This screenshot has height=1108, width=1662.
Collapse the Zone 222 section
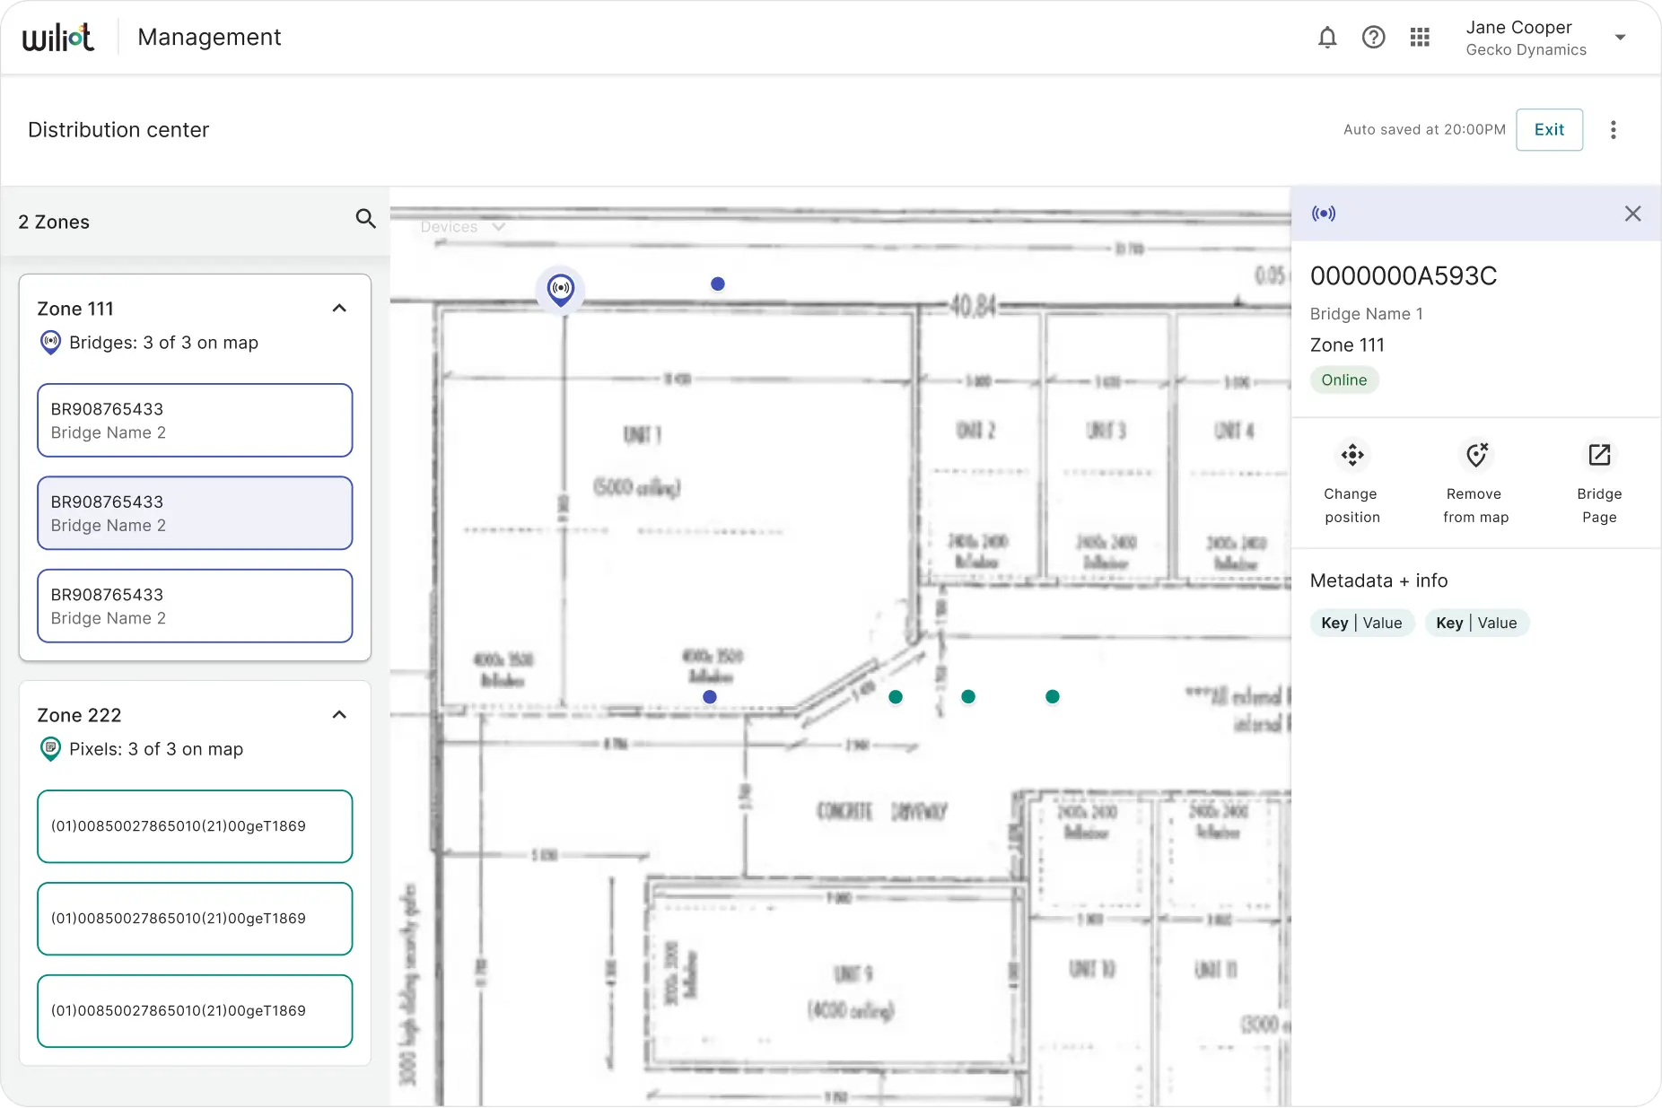click(339, 714)
